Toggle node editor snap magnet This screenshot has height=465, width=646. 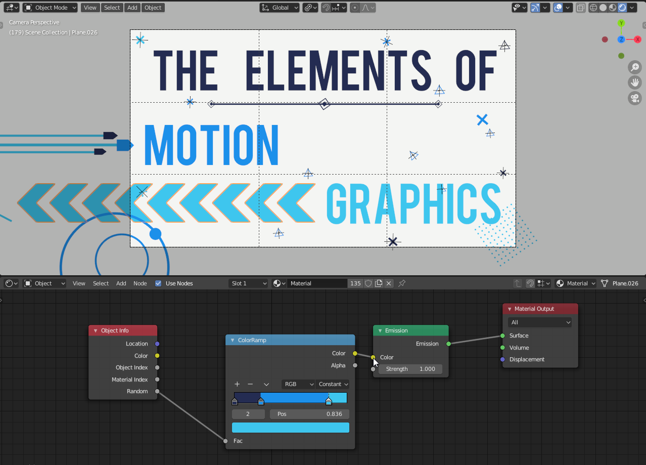(530, 283)
